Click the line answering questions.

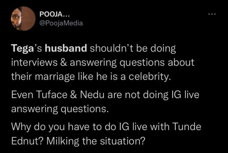[60, 109]
